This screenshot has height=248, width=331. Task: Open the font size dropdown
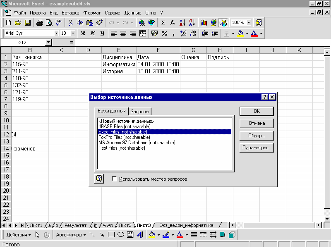(x=73, y=33)
